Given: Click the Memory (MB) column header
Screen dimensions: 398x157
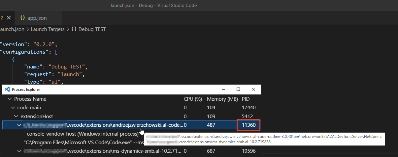Looking at the screenshot, I should [x=222, y=99].
